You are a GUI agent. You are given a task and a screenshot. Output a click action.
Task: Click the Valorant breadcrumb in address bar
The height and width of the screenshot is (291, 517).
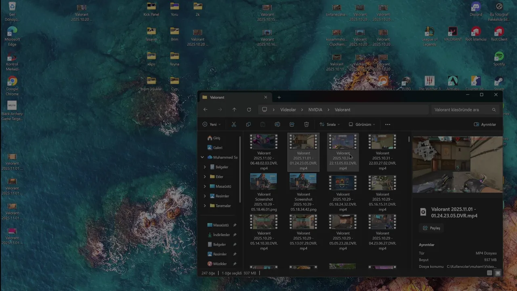(x=343, y=110)
